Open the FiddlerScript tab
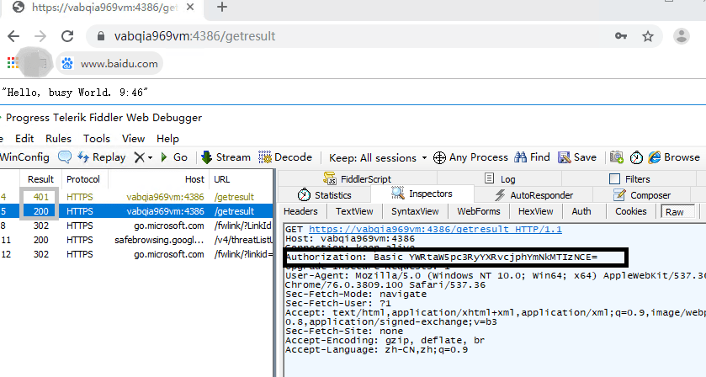 click(x=358, y=178)
